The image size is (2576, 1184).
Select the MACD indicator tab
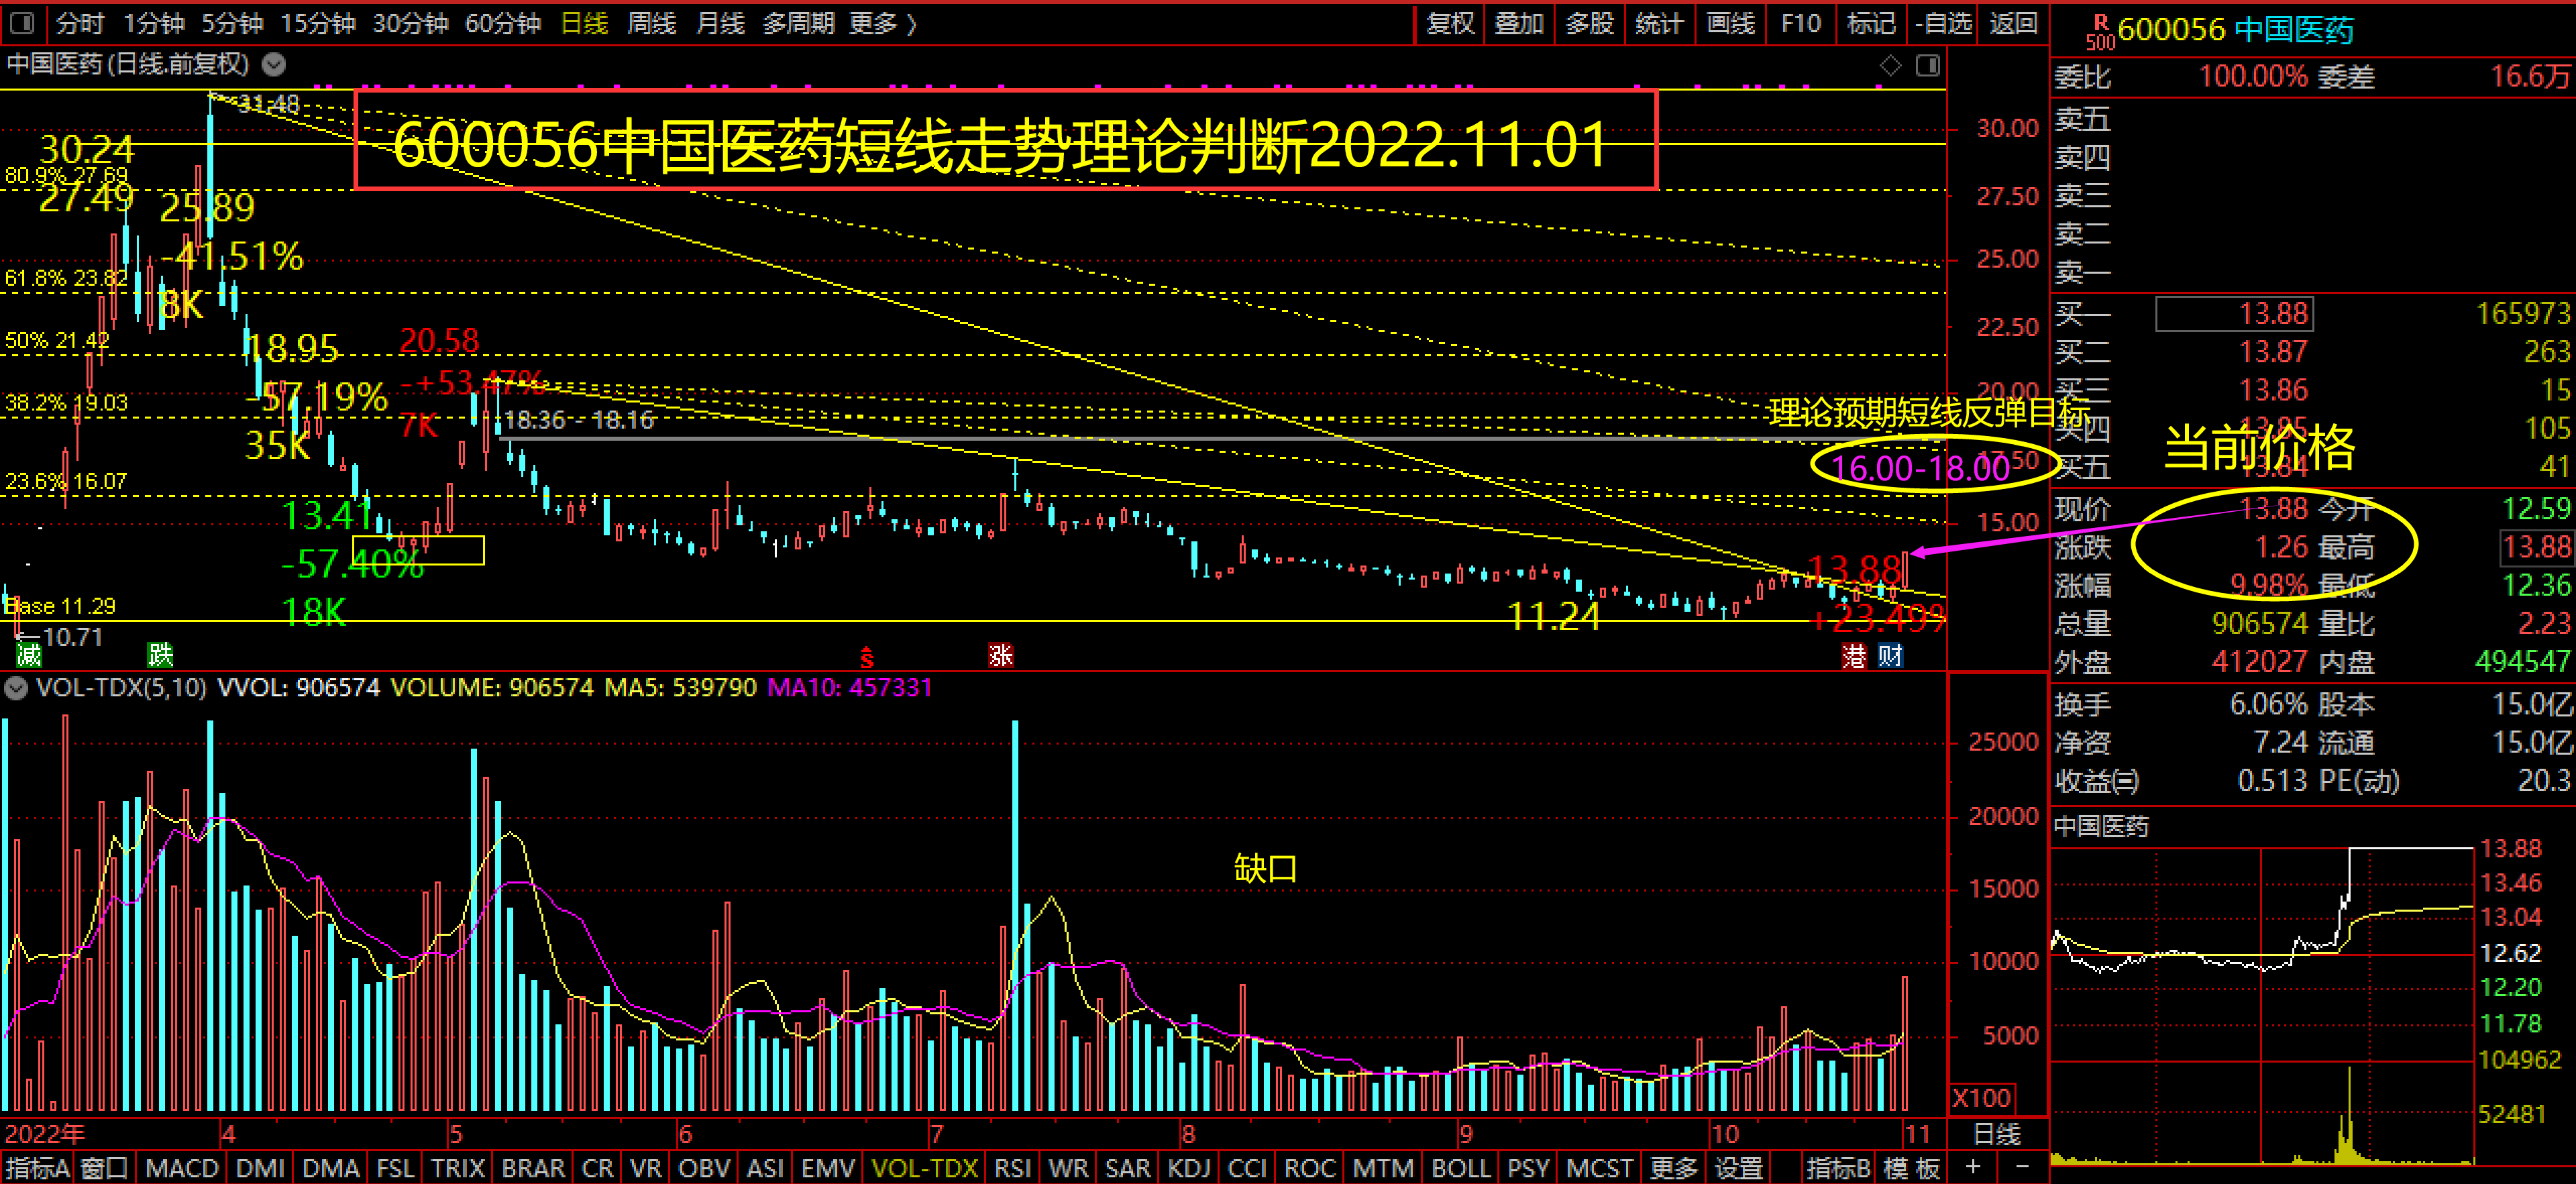click(181, 1168)
